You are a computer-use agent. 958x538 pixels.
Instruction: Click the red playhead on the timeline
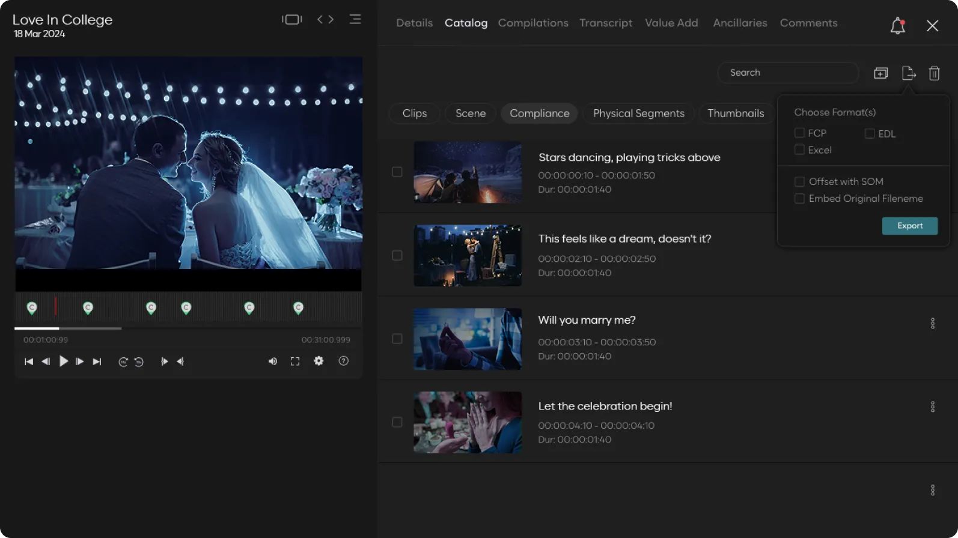click(x=55, y=306)
